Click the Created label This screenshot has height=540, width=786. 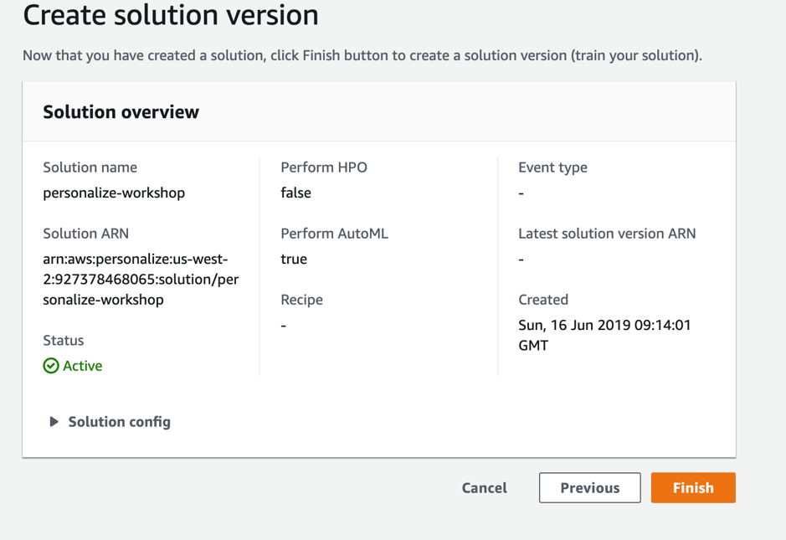tap(543, 300)
